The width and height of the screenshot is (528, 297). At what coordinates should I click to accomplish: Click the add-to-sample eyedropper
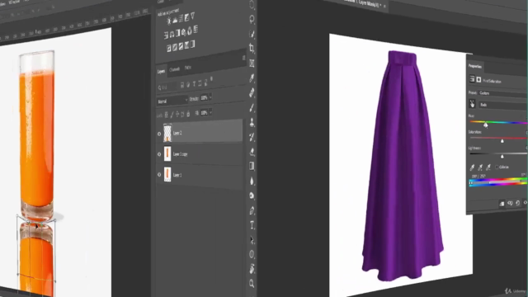pyautogui.click(x=480, y=167)
